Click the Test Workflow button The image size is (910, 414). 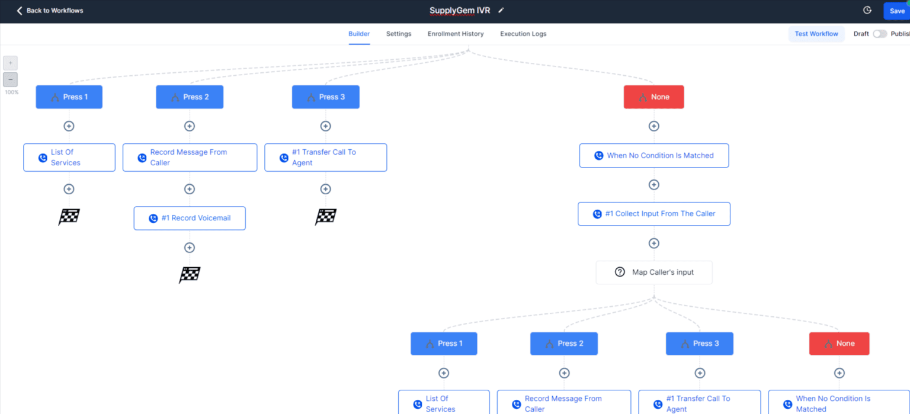pyautogui.click(x=816, y=34)
